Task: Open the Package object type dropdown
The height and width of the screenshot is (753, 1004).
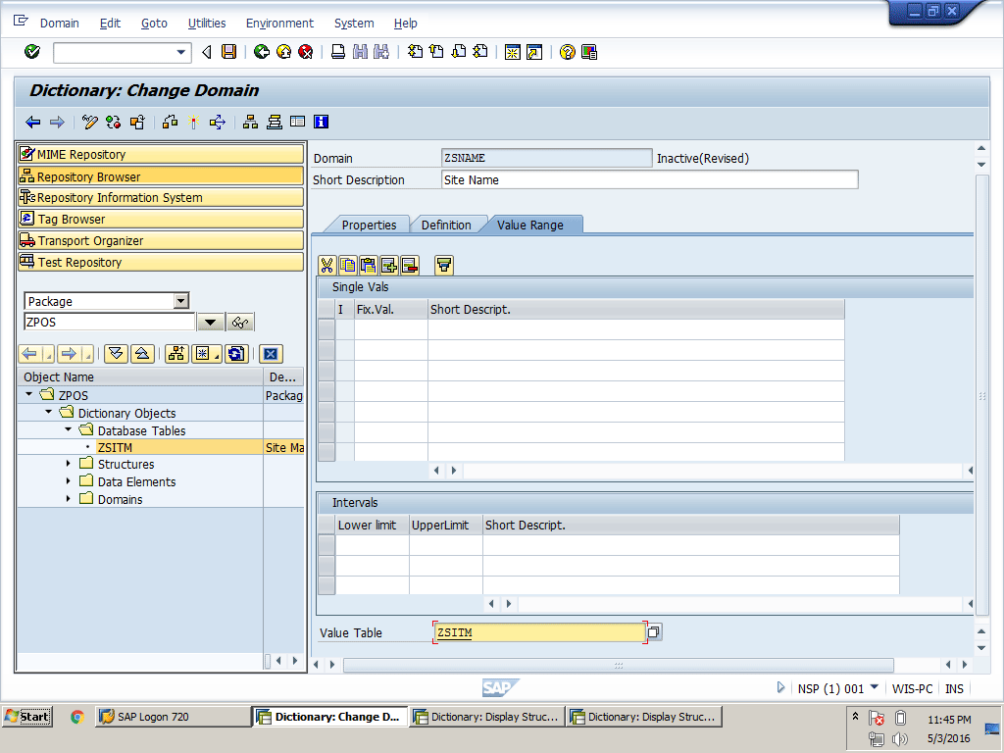Action: click(180, 301)
